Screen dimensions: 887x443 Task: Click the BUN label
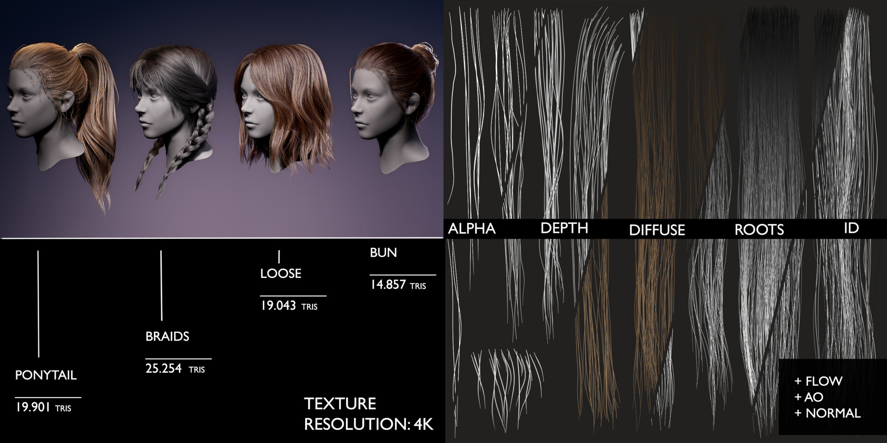pyautogui.click(x=383, y=252)
